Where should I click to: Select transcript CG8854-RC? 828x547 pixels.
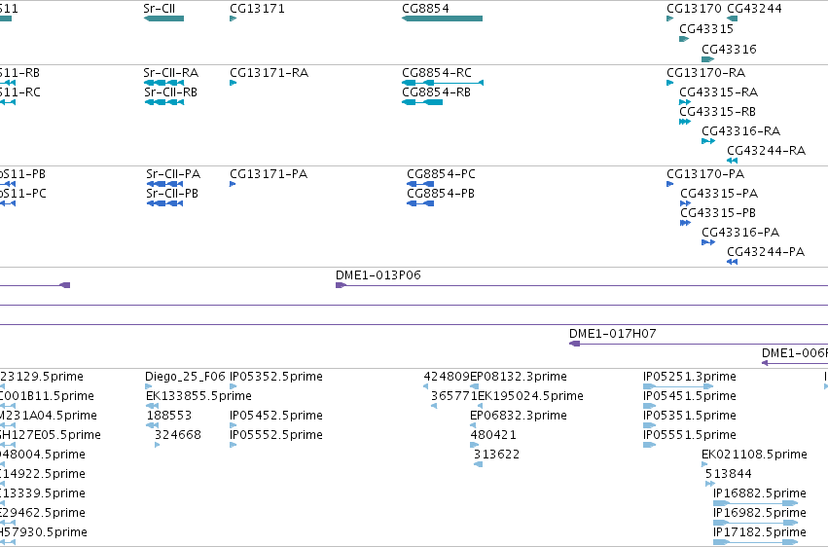point(436,72)
